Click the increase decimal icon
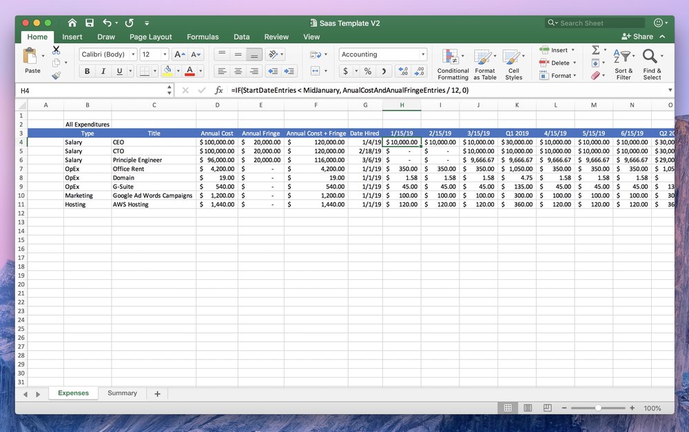689x432 pixels. (404, 71)
